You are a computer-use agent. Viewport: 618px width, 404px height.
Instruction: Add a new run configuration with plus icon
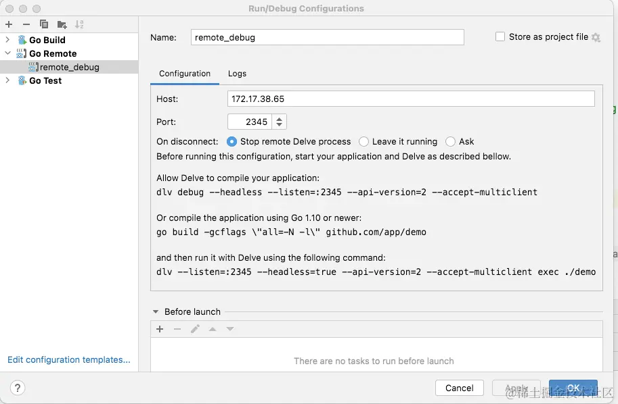point(9,24)
